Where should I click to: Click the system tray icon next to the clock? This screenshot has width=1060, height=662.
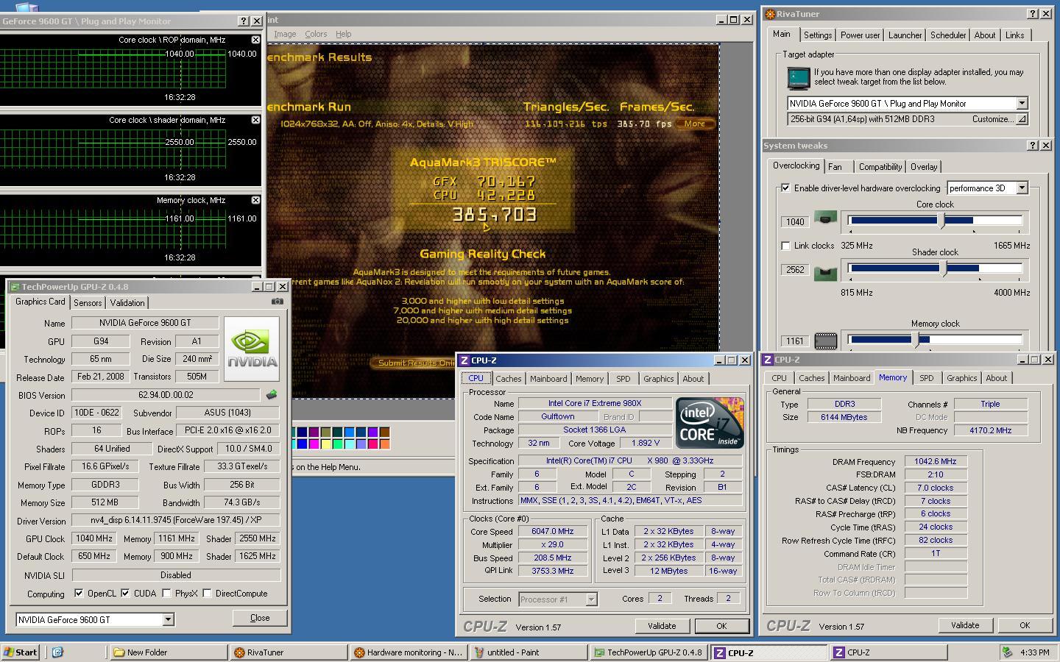click(x=1008, y=652)
